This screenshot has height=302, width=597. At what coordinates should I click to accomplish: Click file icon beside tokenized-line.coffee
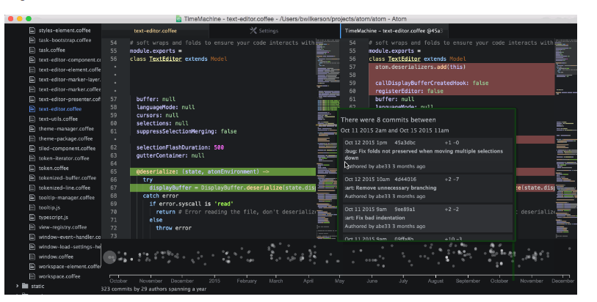(32, 188)
